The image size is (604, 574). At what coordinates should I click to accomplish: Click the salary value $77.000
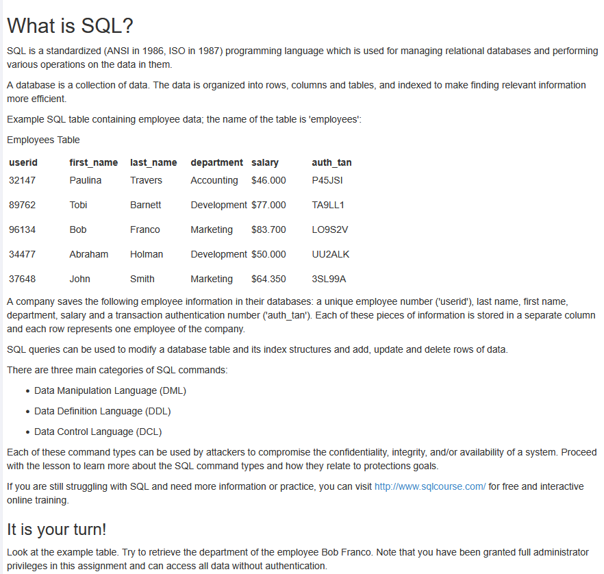pos(269,205)
